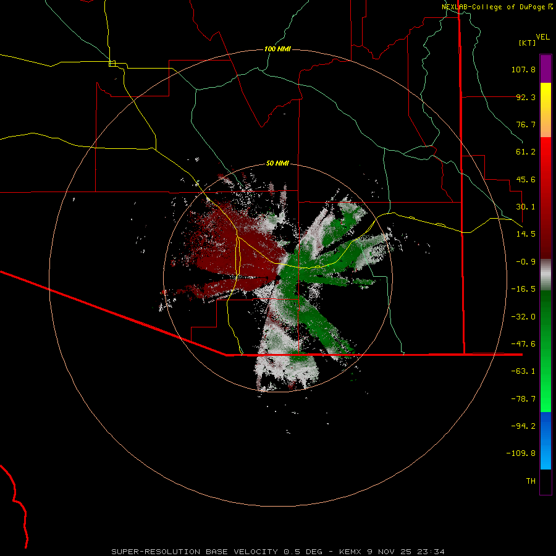Viewport: 556px width, 556px height.
Task: Click the radar site center of velocity display
Action: 277,277
